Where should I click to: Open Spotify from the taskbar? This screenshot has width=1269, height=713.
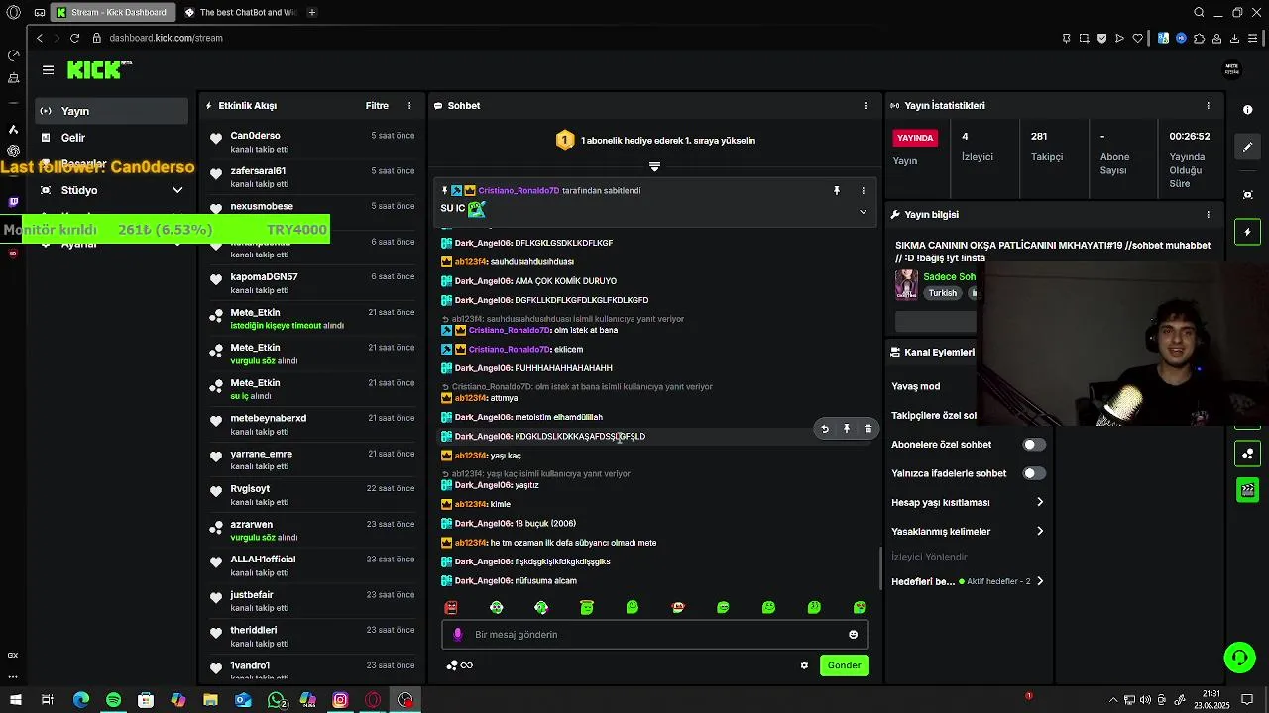tap(113, 700)
